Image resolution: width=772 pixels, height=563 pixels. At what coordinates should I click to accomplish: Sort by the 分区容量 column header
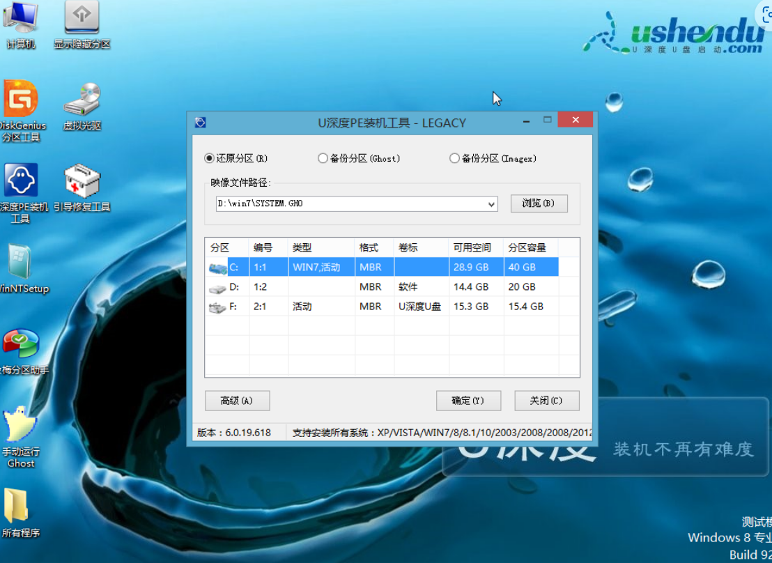click(531, 247)
